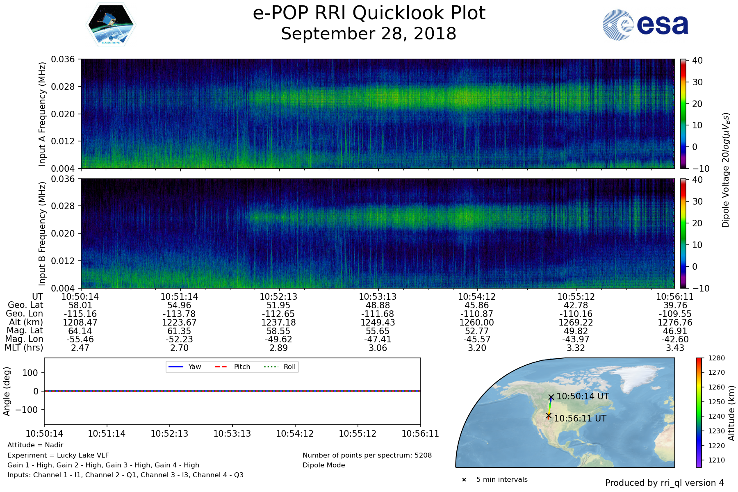Click the X marker beside 10:50:14 UT on map
This screenshot has width=738, height=492.
(x=551, y=397)
